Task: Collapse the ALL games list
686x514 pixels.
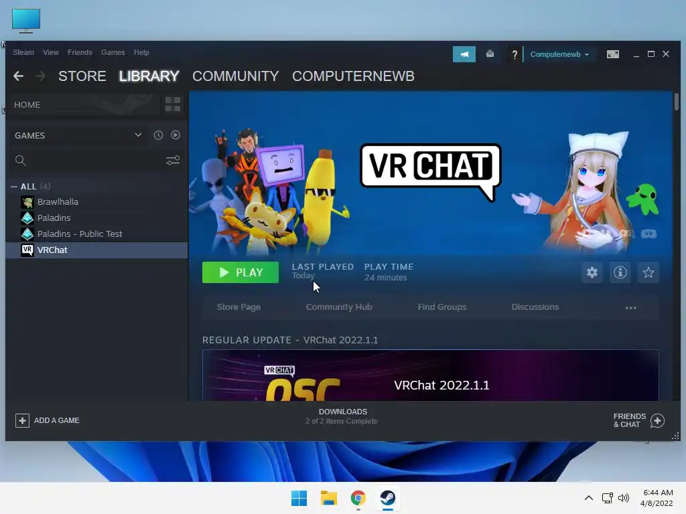Action: (14, 187)
